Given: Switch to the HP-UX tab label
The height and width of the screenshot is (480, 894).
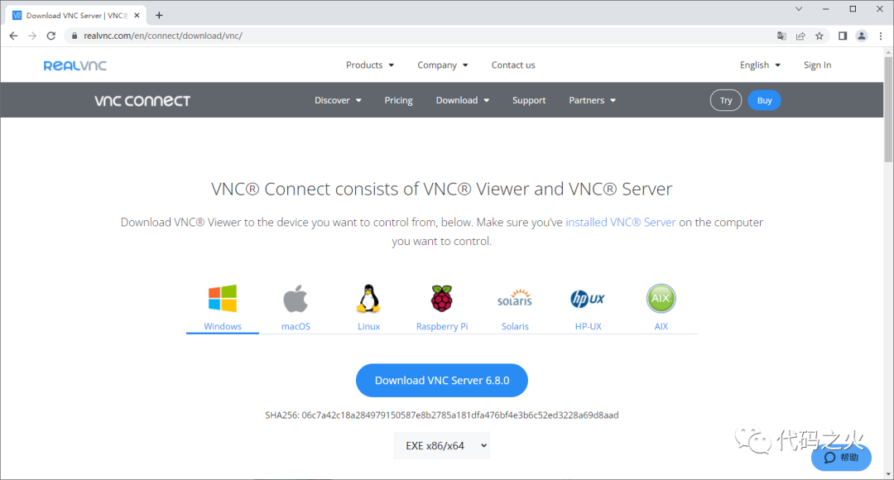Looking at the screenshot, I should 589,326.
